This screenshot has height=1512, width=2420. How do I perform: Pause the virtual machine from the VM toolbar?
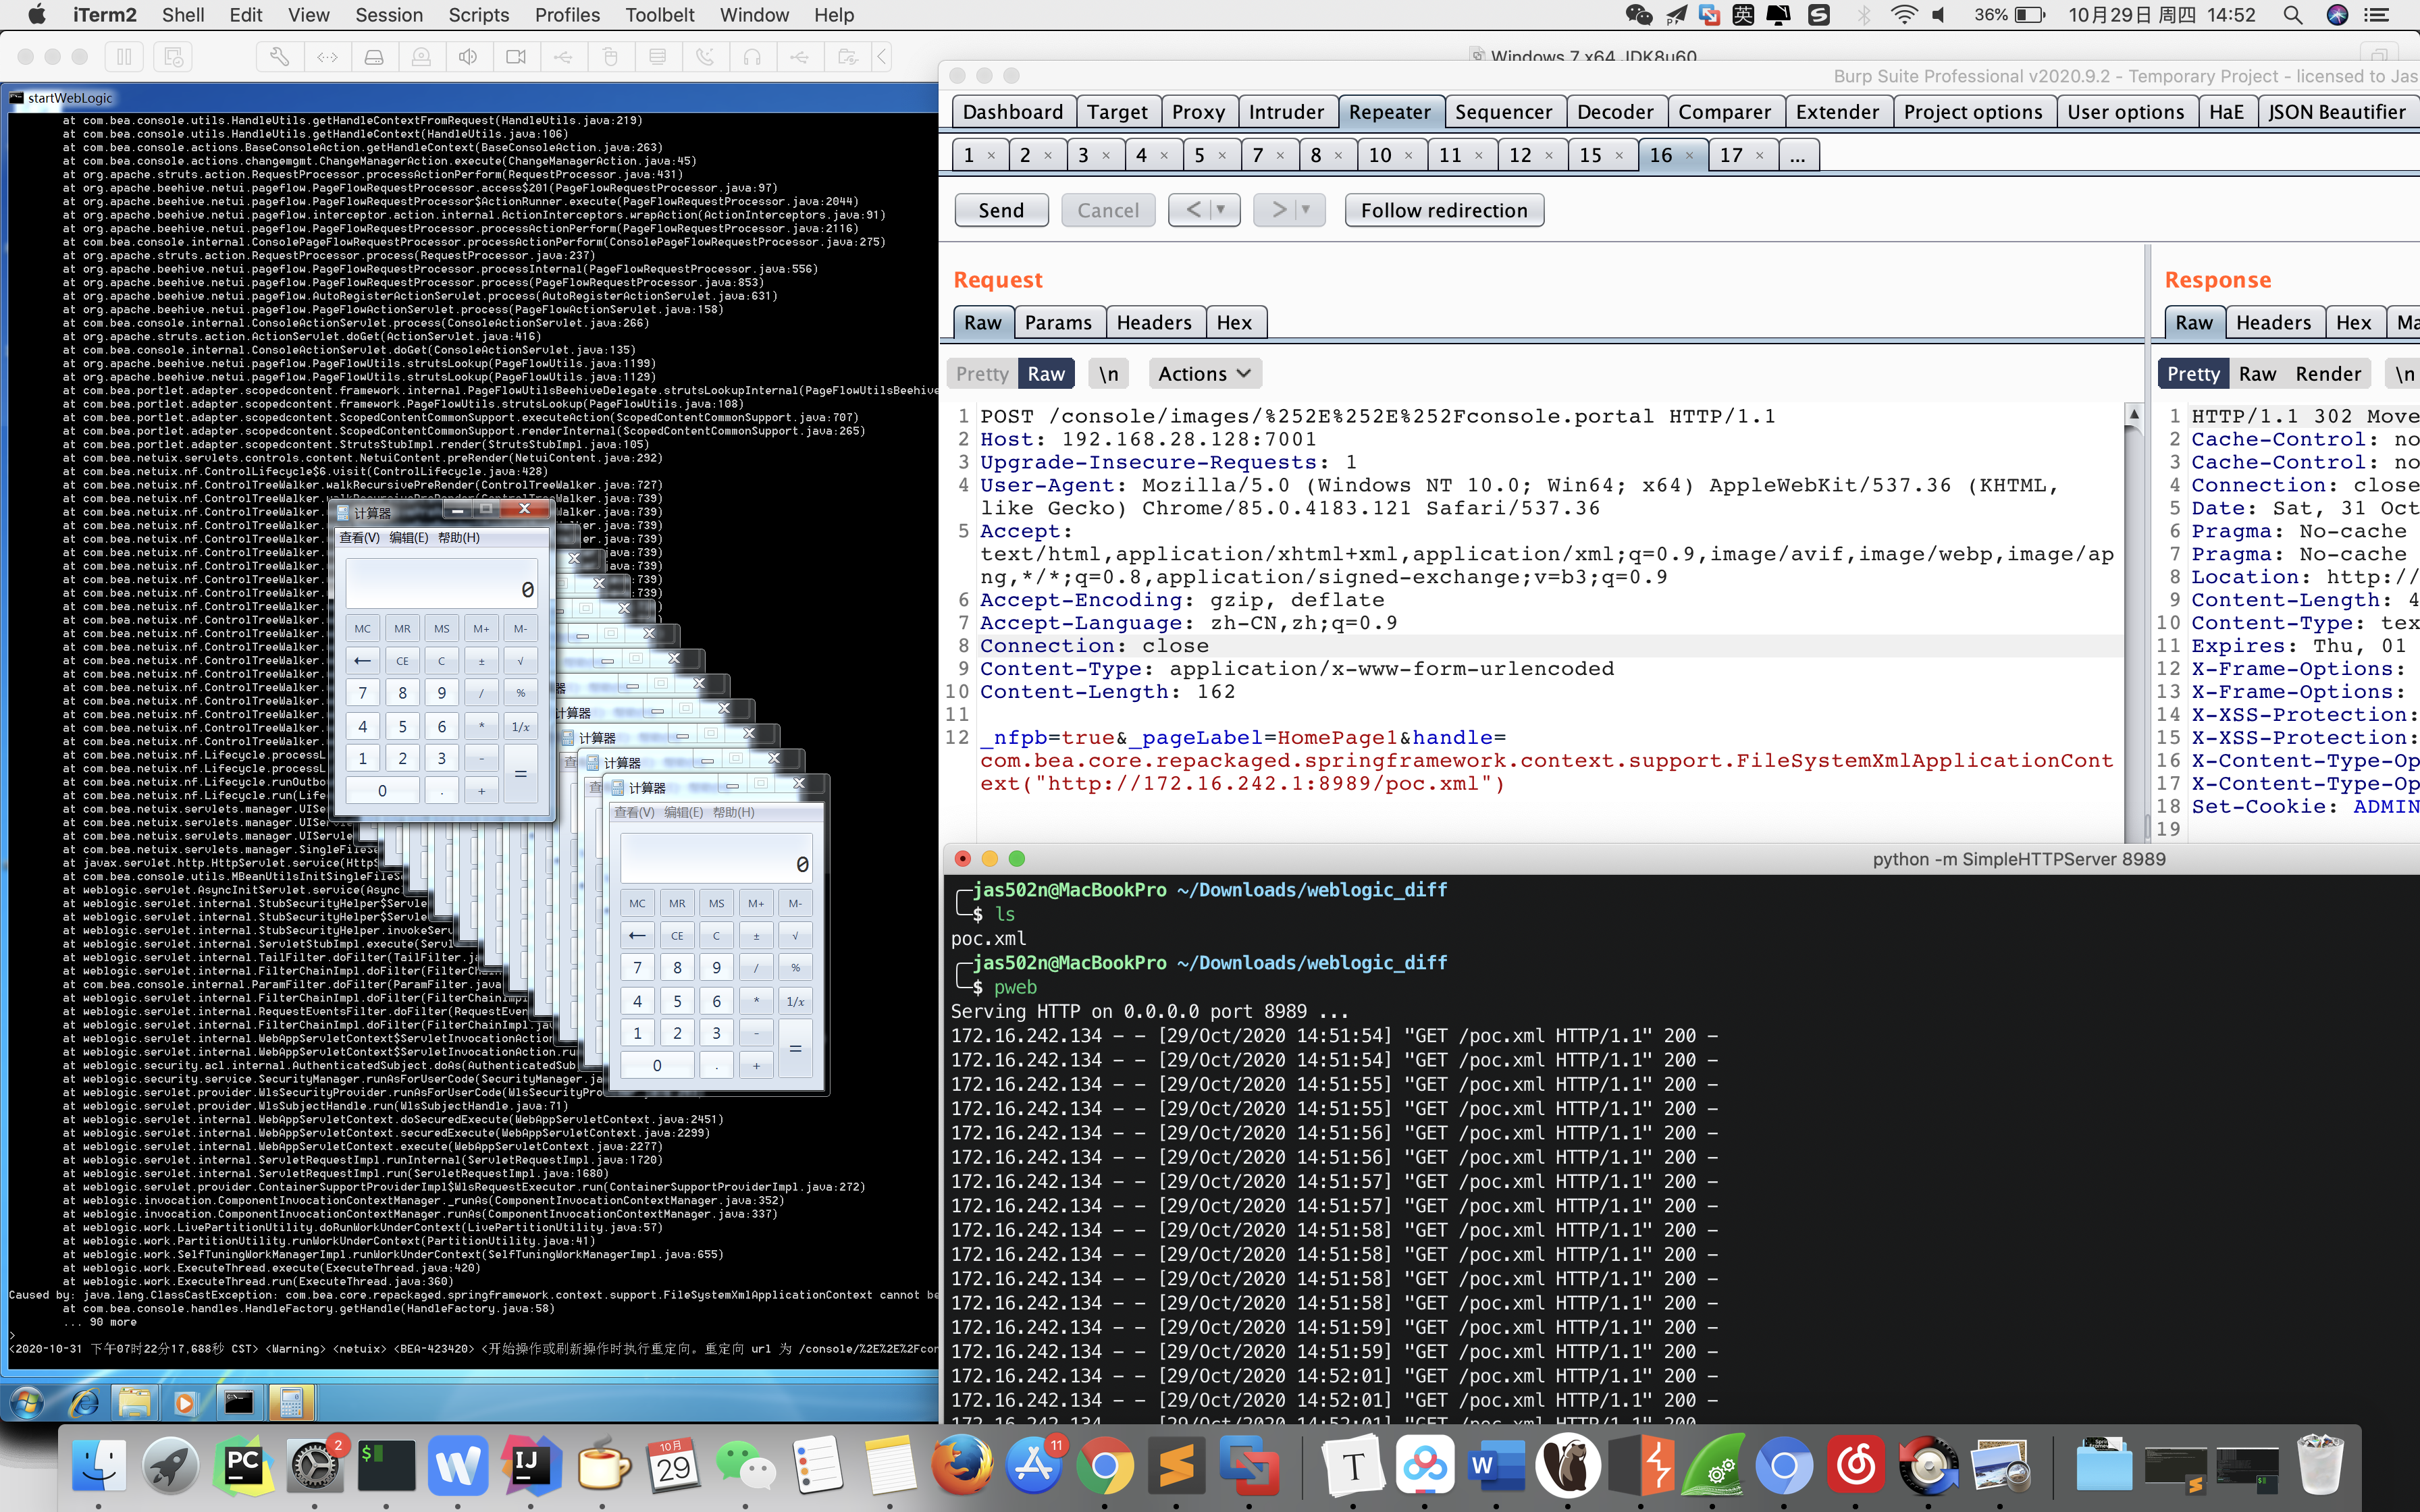[124, 57]
